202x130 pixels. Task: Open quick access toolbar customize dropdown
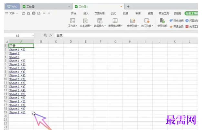(49, 13)
